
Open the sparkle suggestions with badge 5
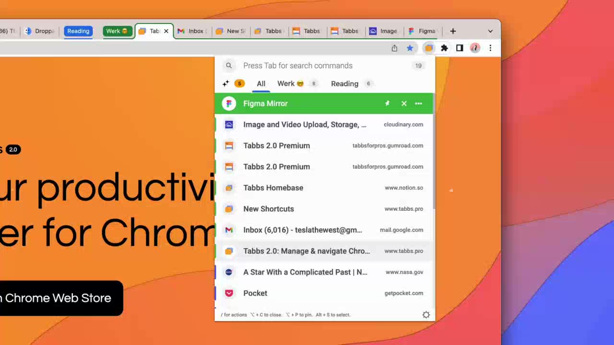point(233,83)
